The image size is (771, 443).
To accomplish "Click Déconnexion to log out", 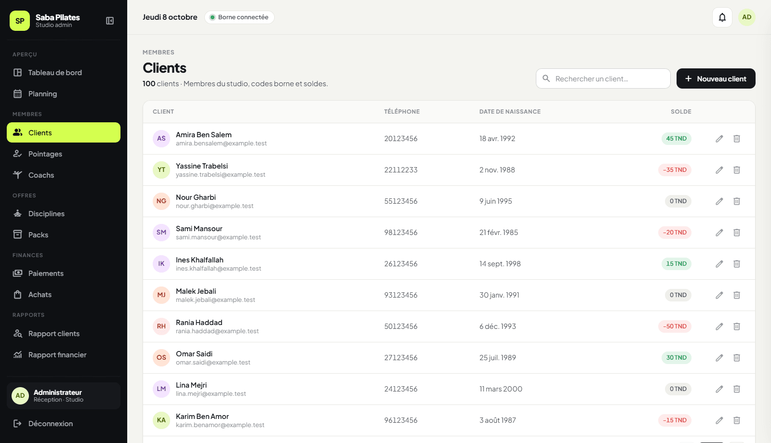I will click(64, 424).
